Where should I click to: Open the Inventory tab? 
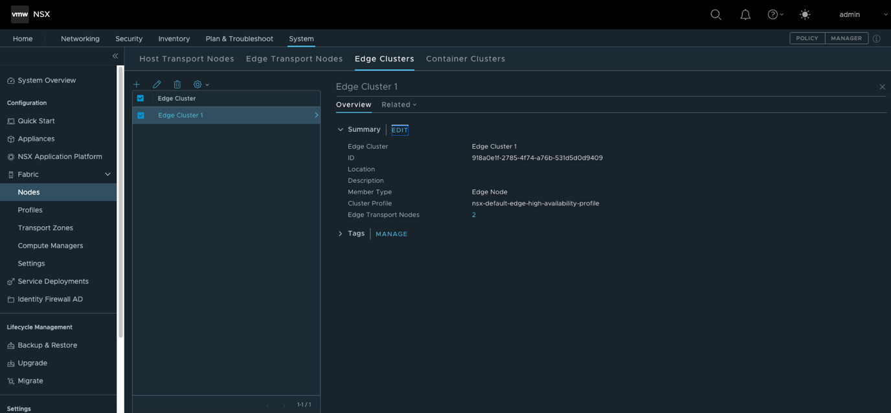pos(174,39)
